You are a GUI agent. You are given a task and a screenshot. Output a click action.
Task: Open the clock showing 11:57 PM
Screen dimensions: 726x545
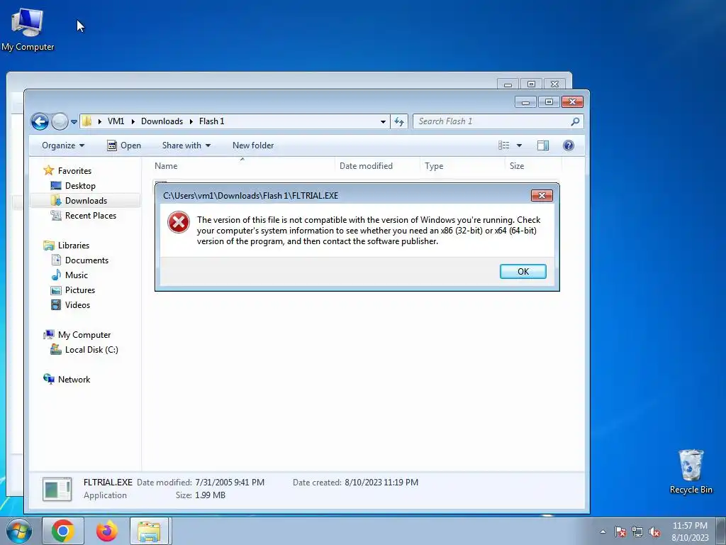pyautogui.click(x=690, y=532)
